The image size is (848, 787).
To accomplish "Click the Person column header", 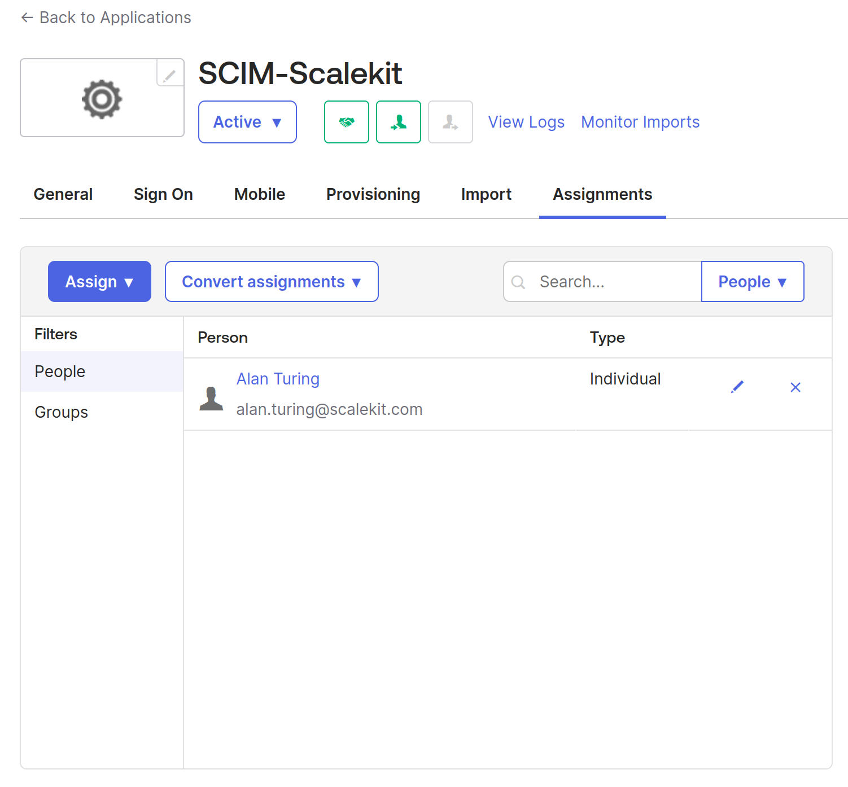I will [222, 338].
